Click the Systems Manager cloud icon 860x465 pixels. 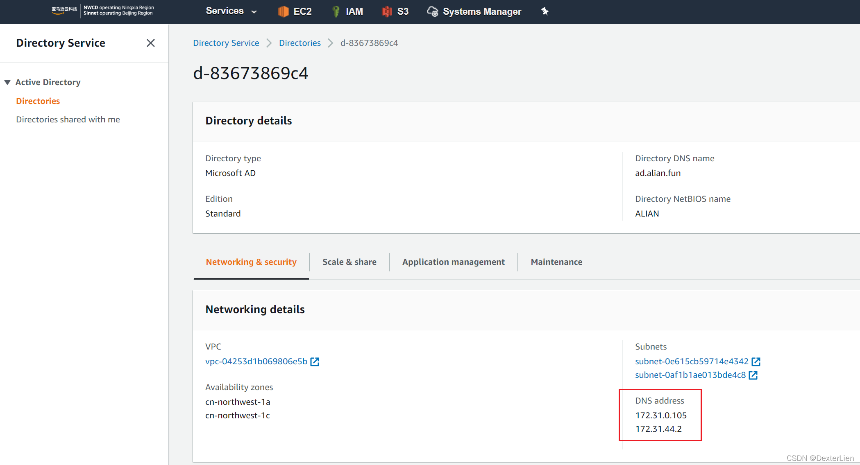432,11
